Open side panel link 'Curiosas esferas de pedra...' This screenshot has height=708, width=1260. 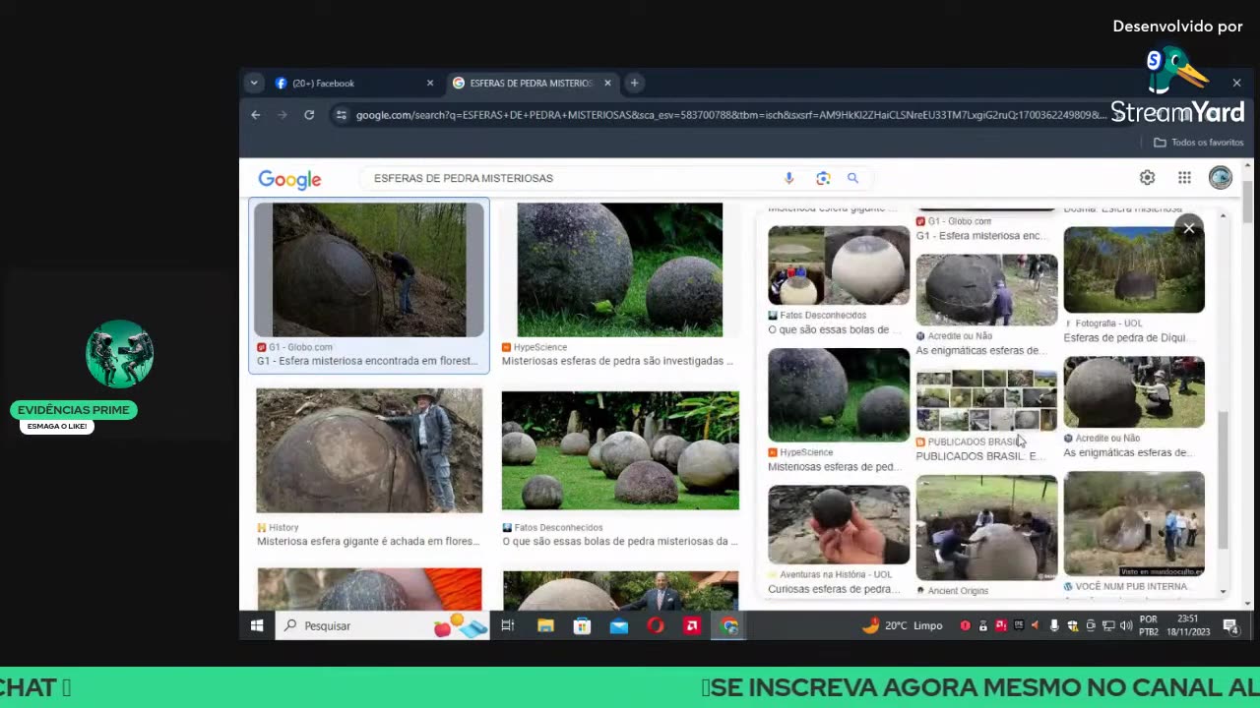click(835, 589)
